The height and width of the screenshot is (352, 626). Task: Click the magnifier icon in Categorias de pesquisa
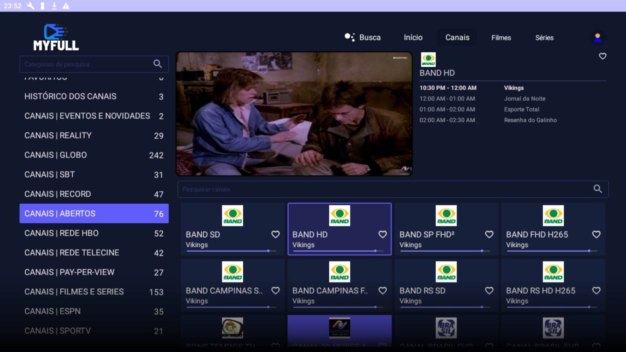coord(157,64)
